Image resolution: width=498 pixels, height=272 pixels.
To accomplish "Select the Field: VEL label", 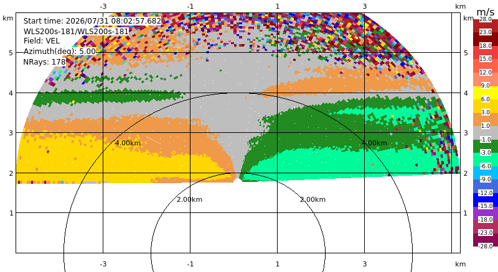I will point(42,41).
